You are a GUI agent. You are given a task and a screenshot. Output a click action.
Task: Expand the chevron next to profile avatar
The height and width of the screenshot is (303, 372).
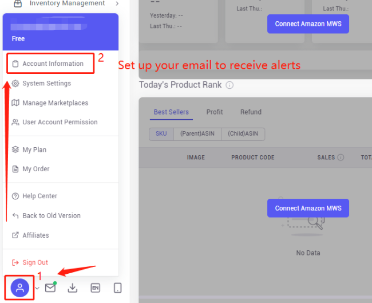(37, 288)
